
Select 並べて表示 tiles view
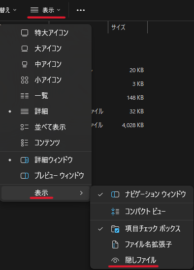(x=46, y=127)
